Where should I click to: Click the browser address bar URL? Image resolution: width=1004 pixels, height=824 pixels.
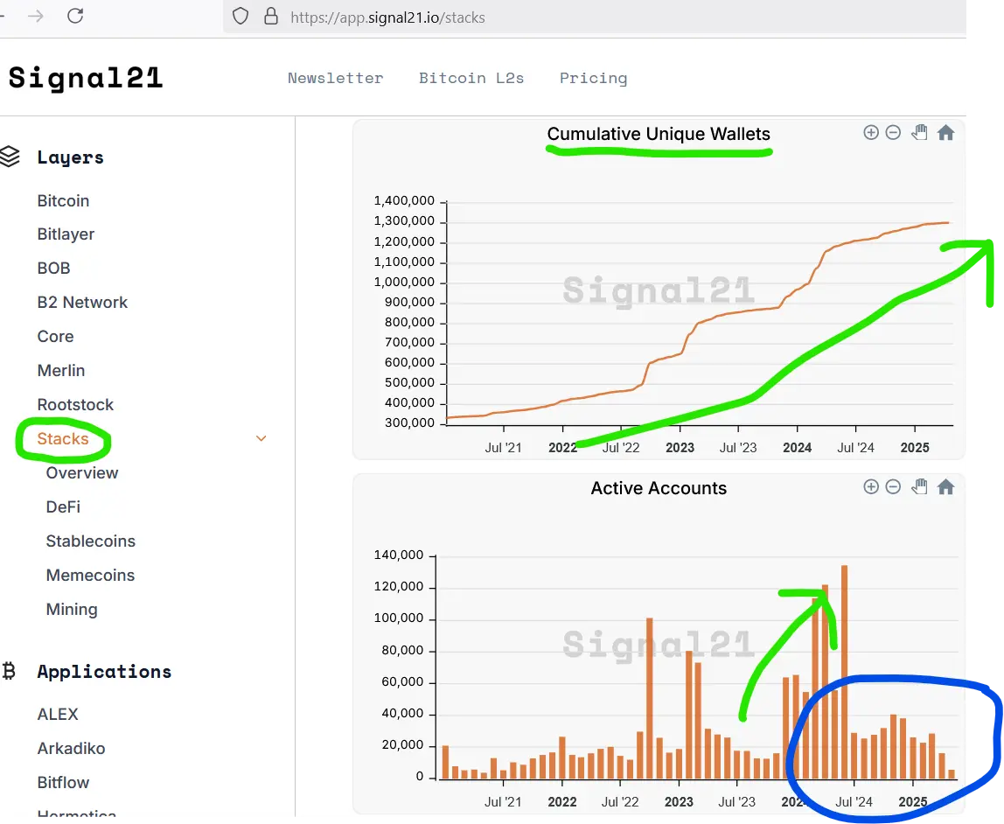pyautogui.click(x=387, y=17)
